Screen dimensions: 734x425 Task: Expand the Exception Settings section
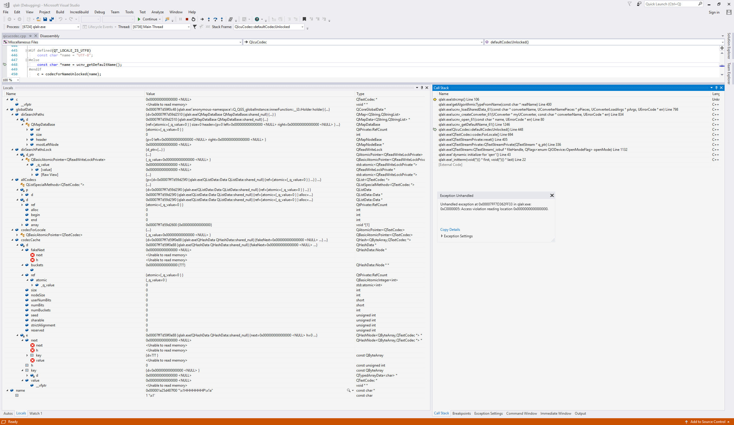442,236
